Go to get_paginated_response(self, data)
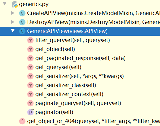160x126 pixels. pos(80,58)
